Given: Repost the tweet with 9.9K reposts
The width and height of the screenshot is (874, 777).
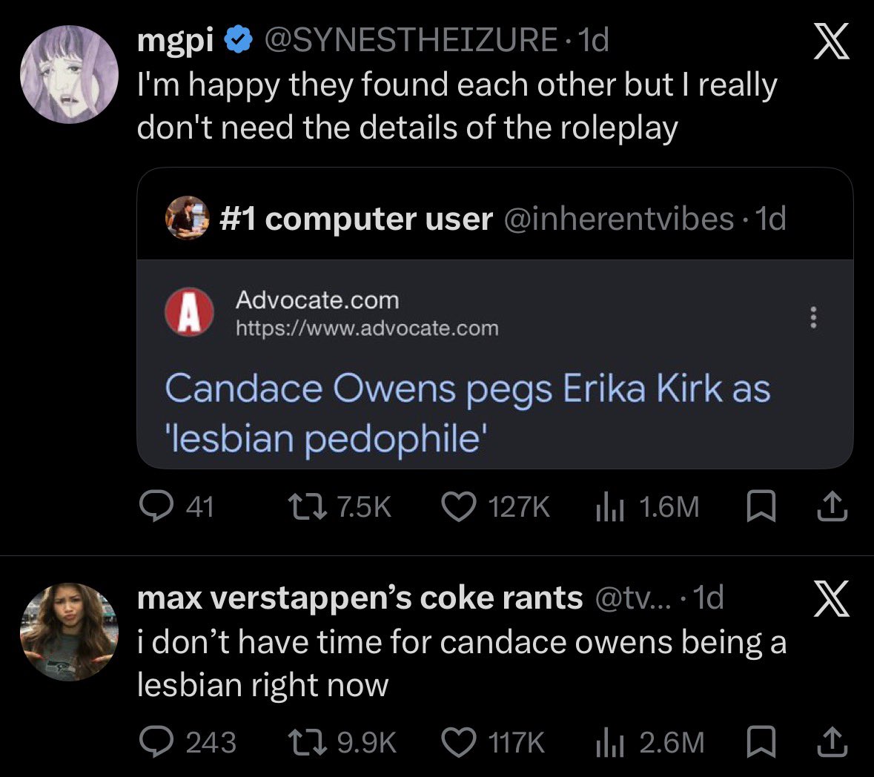Looking at the screenshot, I should pyautogui.click(x=307, y=742).
